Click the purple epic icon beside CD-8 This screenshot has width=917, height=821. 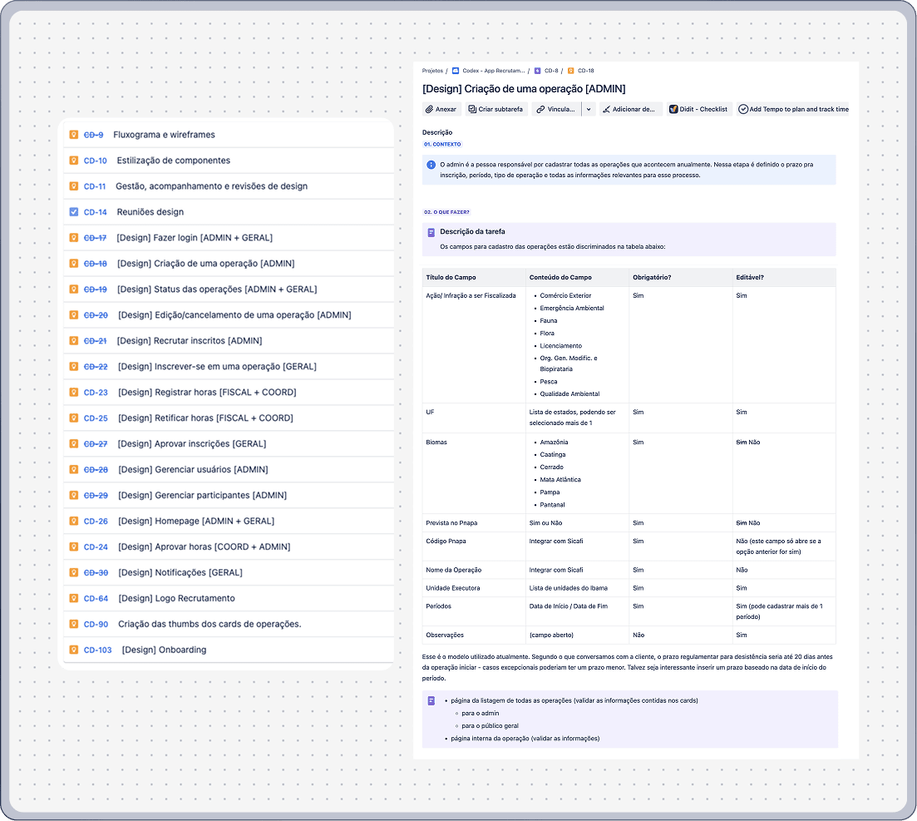[x=537, y=72]
